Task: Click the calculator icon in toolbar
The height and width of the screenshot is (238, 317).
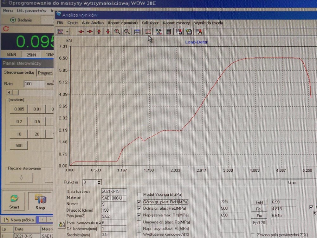Action: point(169,32)
